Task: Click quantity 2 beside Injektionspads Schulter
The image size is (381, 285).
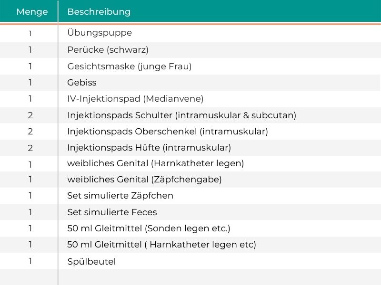Action: point(30,115)
